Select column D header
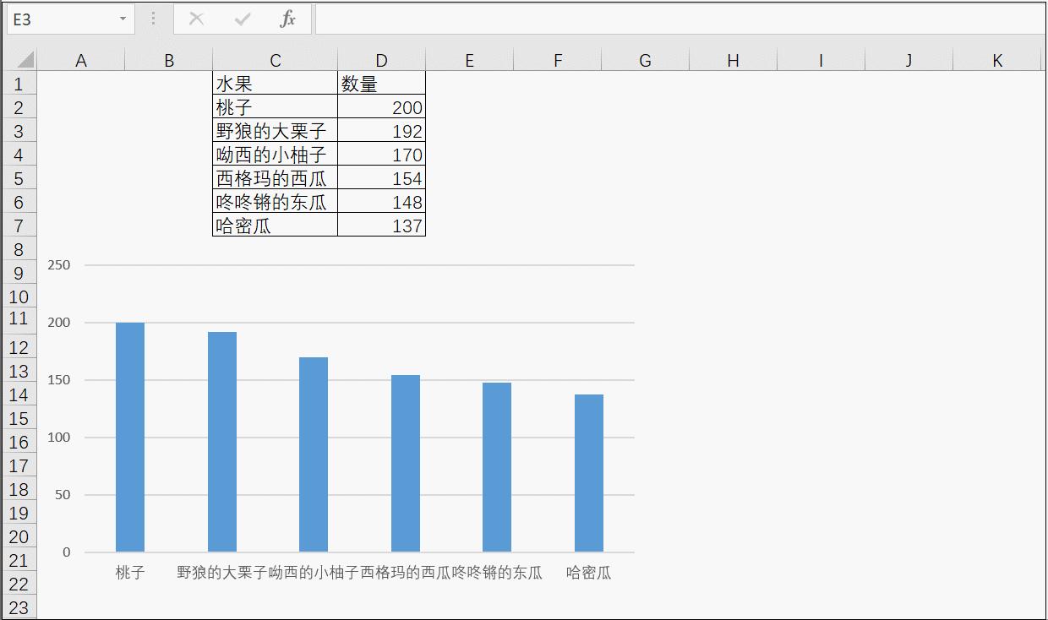Image resolution: width=1048 pixels, height=620 pixels. [x=382, y=60]
